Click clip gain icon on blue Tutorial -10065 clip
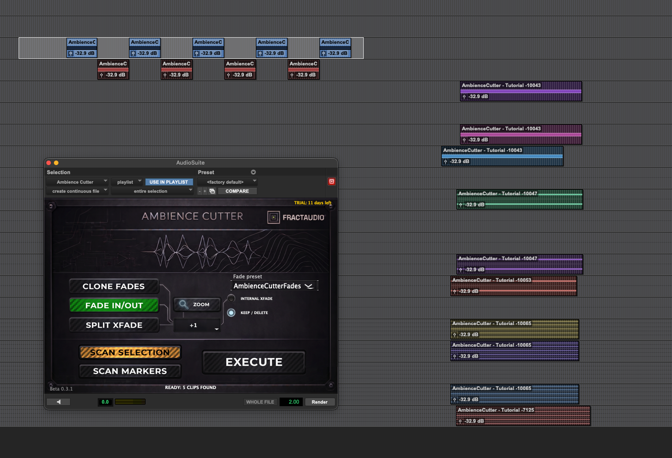Image resolution: width=672 pixels, height=458 pixels. (x=454, y=400)
